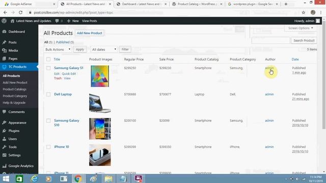Click Trash under Samsung Galaxy S1
The height and width of the screenshot is (183, 326).
[58, 78]
